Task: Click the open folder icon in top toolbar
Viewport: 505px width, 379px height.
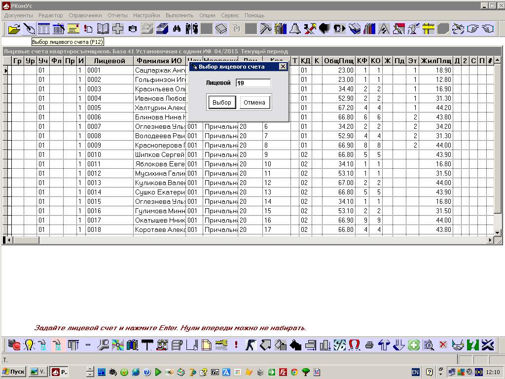Action: coord(14,29)
